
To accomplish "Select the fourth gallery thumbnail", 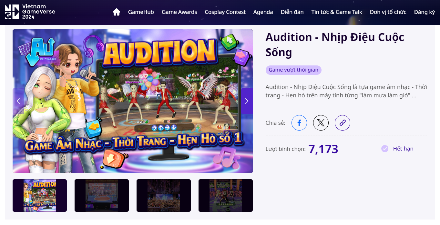I will point(226,196).
